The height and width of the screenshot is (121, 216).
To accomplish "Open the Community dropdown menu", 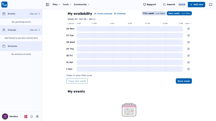I will (82, 5).
